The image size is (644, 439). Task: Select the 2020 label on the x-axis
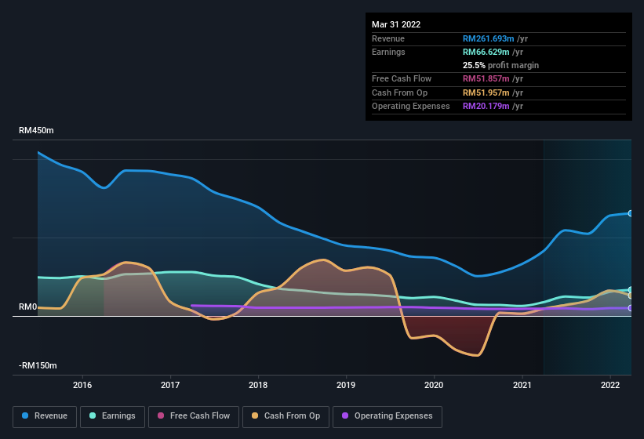(x=434, y=385)
